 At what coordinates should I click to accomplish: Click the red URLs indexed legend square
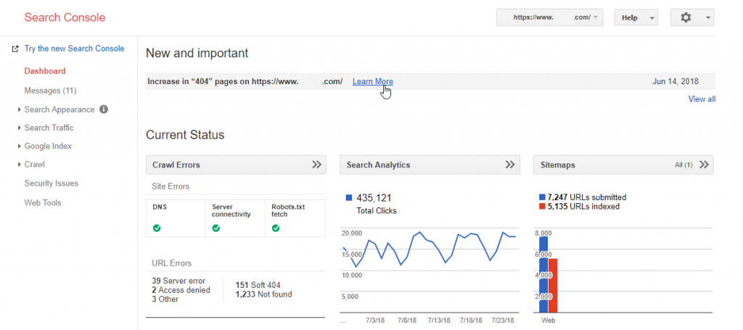(x=543, y=207)
